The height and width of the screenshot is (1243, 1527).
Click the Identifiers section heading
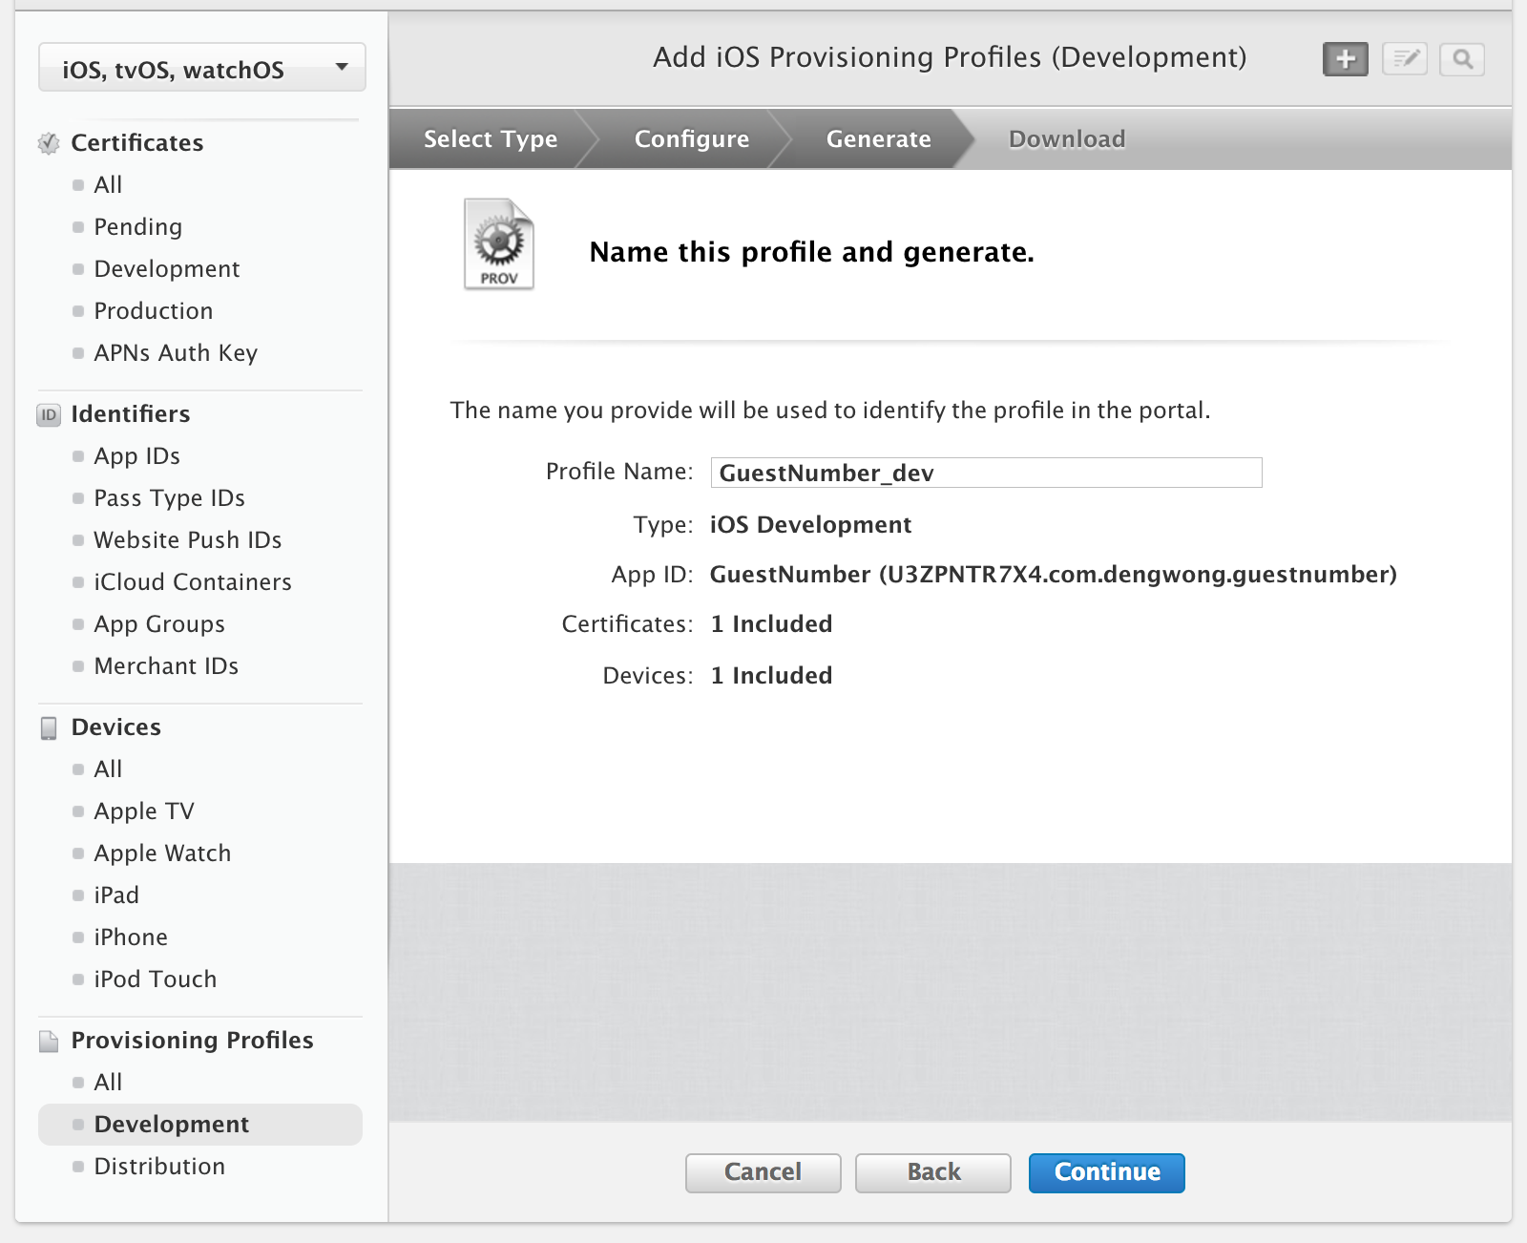(130, 414)
